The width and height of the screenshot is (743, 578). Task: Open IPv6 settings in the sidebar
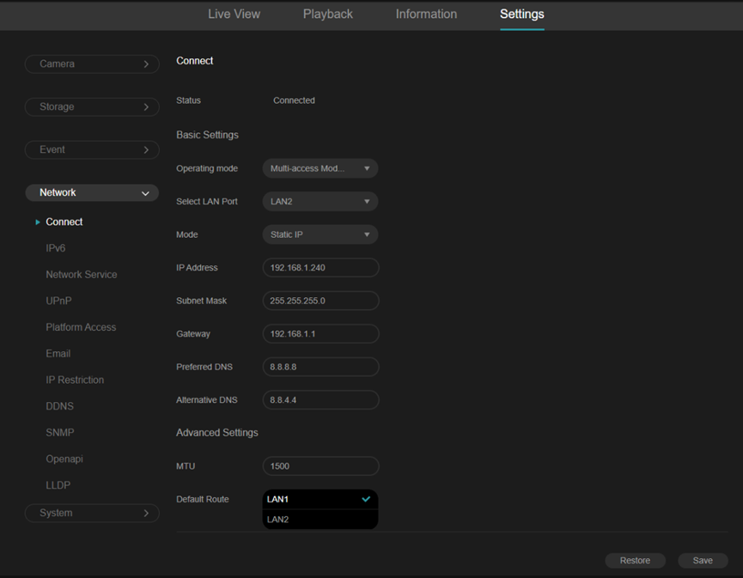click(56, 248)
